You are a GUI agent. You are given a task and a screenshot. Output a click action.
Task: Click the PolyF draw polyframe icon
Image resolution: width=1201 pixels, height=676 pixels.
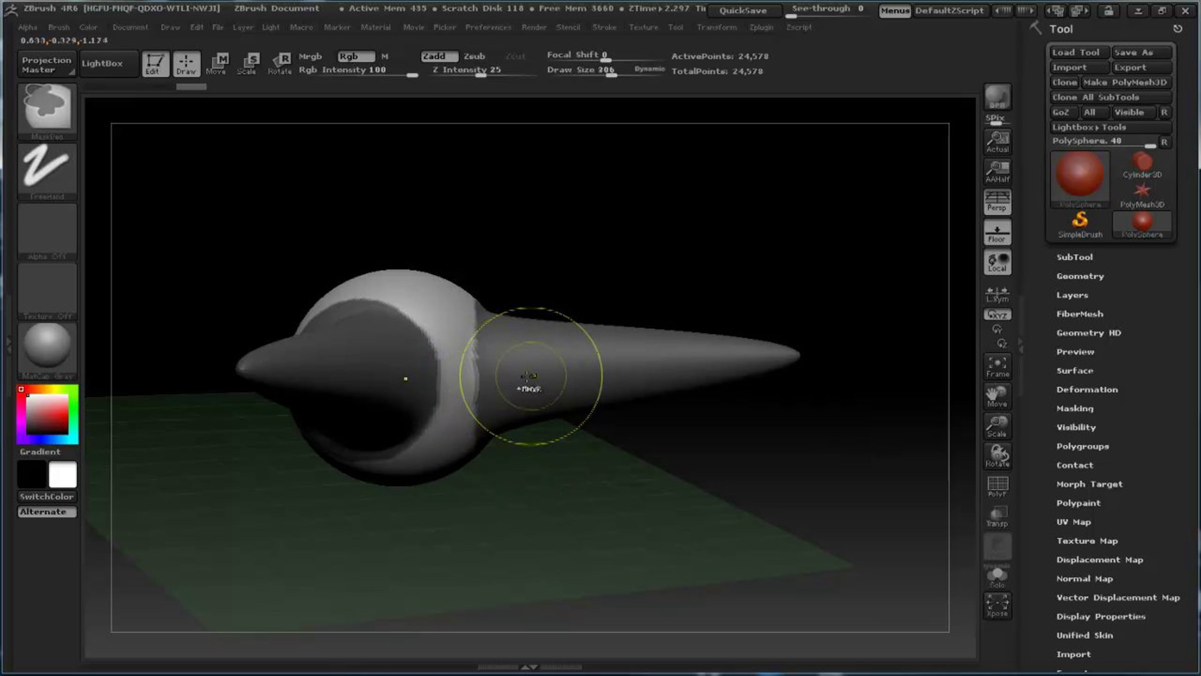click(x=997, y=486)
